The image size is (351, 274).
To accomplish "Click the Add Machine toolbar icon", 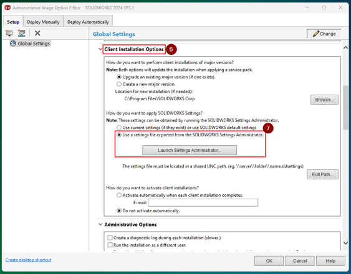I will 9,33.
